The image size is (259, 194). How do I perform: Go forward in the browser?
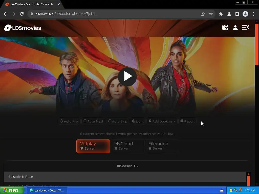[x=14, y=14]
